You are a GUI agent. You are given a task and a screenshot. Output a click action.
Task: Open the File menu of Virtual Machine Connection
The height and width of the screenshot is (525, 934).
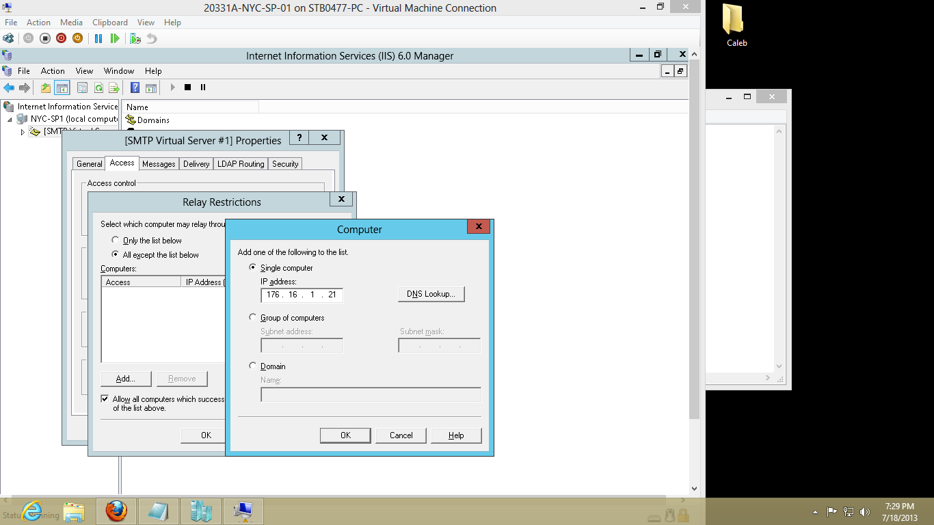11,23
